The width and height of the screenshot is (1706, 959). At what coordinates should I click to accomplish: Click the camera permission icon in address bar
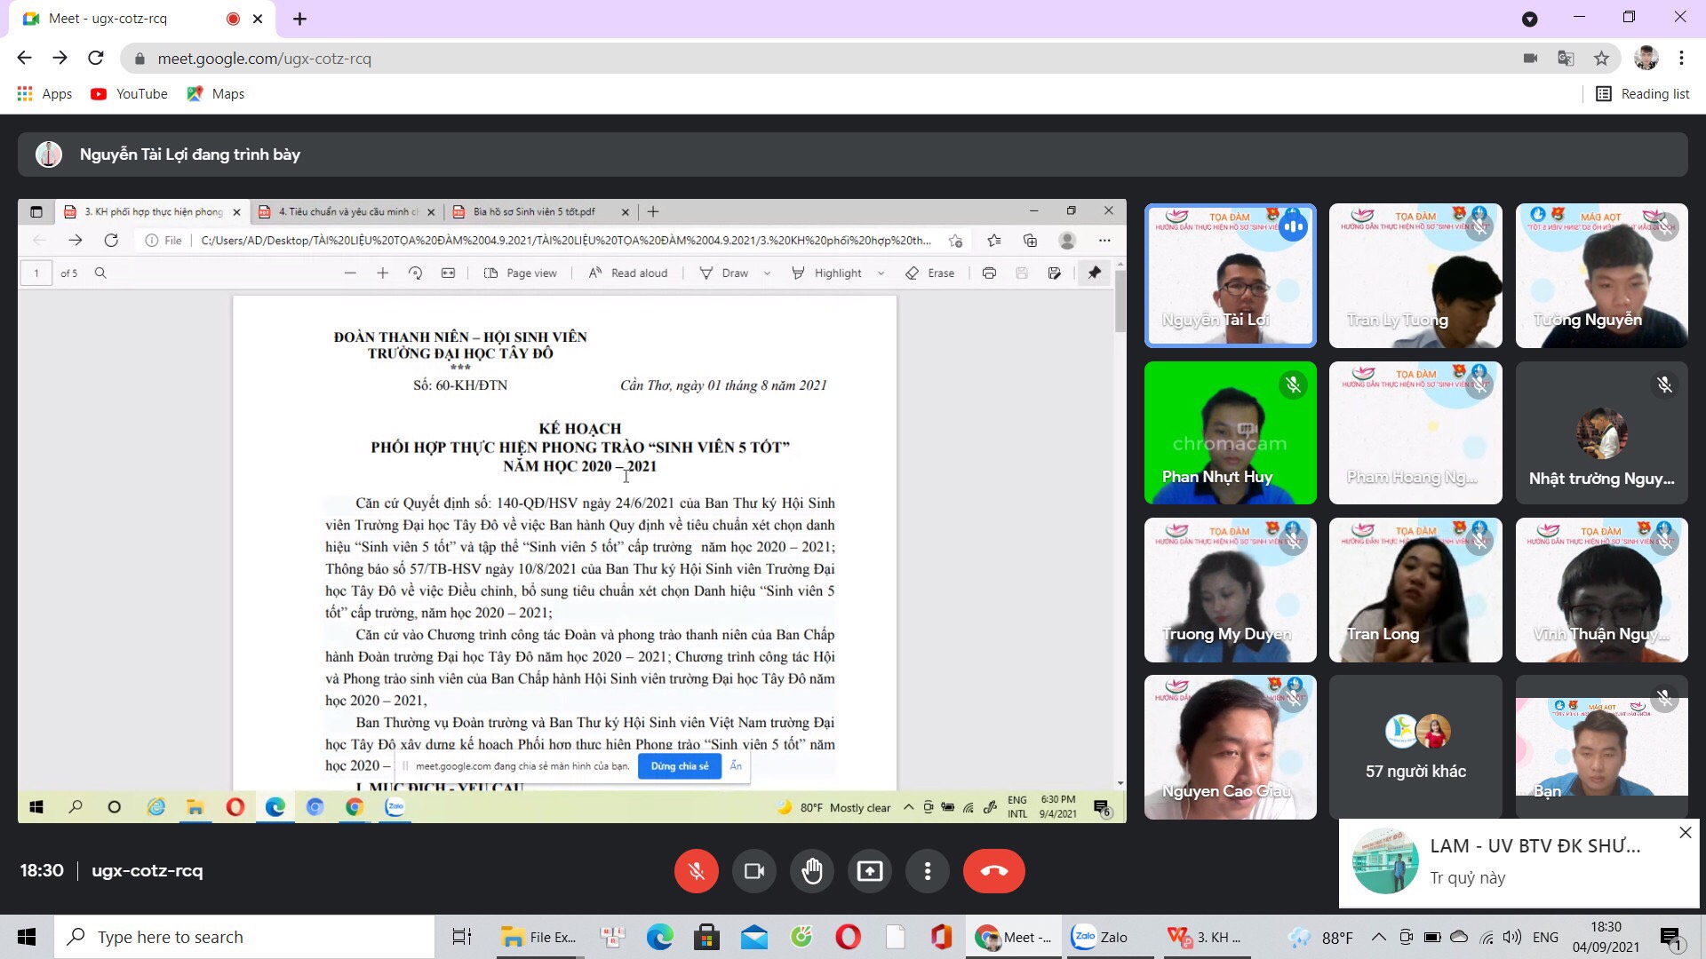[1530, 59]
